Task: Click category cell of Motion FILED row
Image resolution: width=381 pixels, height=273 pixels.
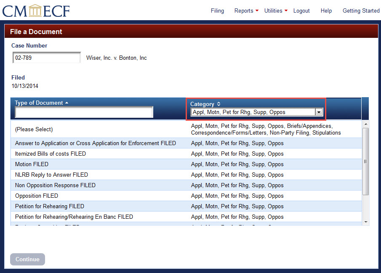Action: pyautogui.click(x=237, y=164)
